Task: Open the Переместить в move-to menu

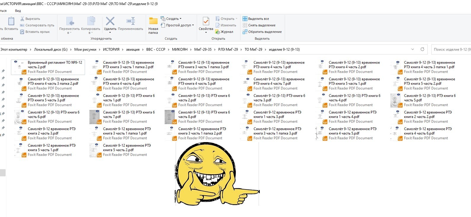Action: click(69, 25)
